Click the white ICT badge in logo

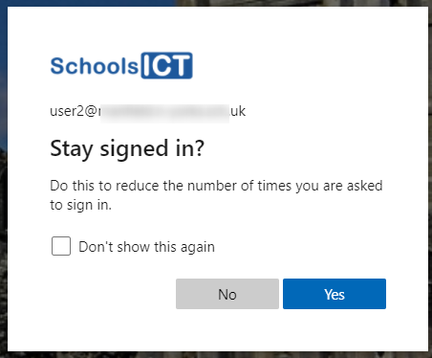(166, 65)
